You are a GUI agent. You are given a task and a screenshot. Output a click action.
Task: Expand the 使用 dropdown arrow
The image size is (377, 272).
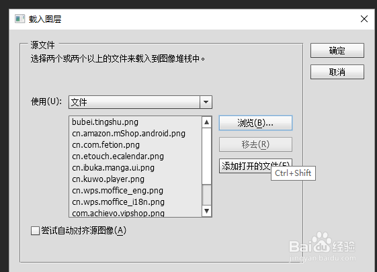[x=206, y=102]
